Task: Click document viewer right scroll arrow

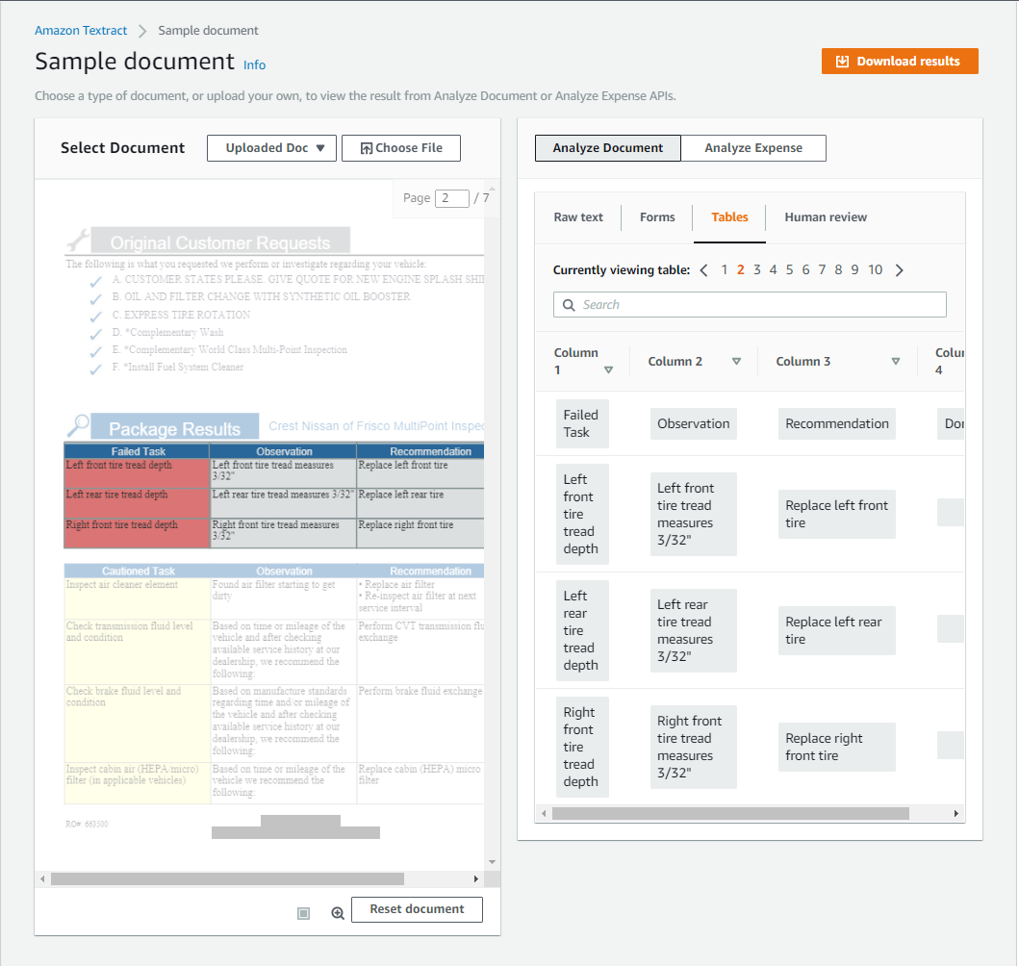Action: 475,879
